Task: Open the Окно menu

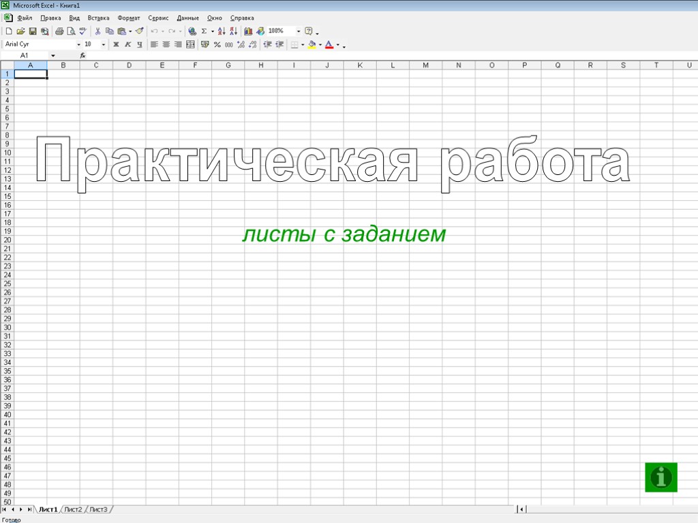Action: (x=215, y=18)
